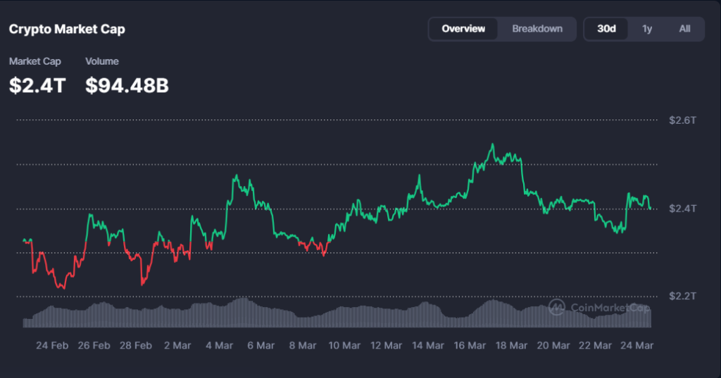Image resolution: width=721 pixels, height=378 pixels.
Task: Click the chart's highest peak near 17 Mar
Action: pyautogui.click(x=492, y=145)
